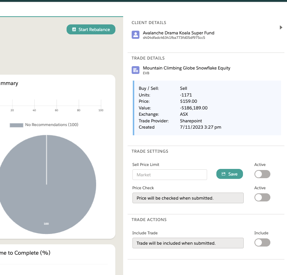The image size is (287, 275).
Task: Open Avalanche Drama Koala Super Fund client
Action: pos(178,33)
